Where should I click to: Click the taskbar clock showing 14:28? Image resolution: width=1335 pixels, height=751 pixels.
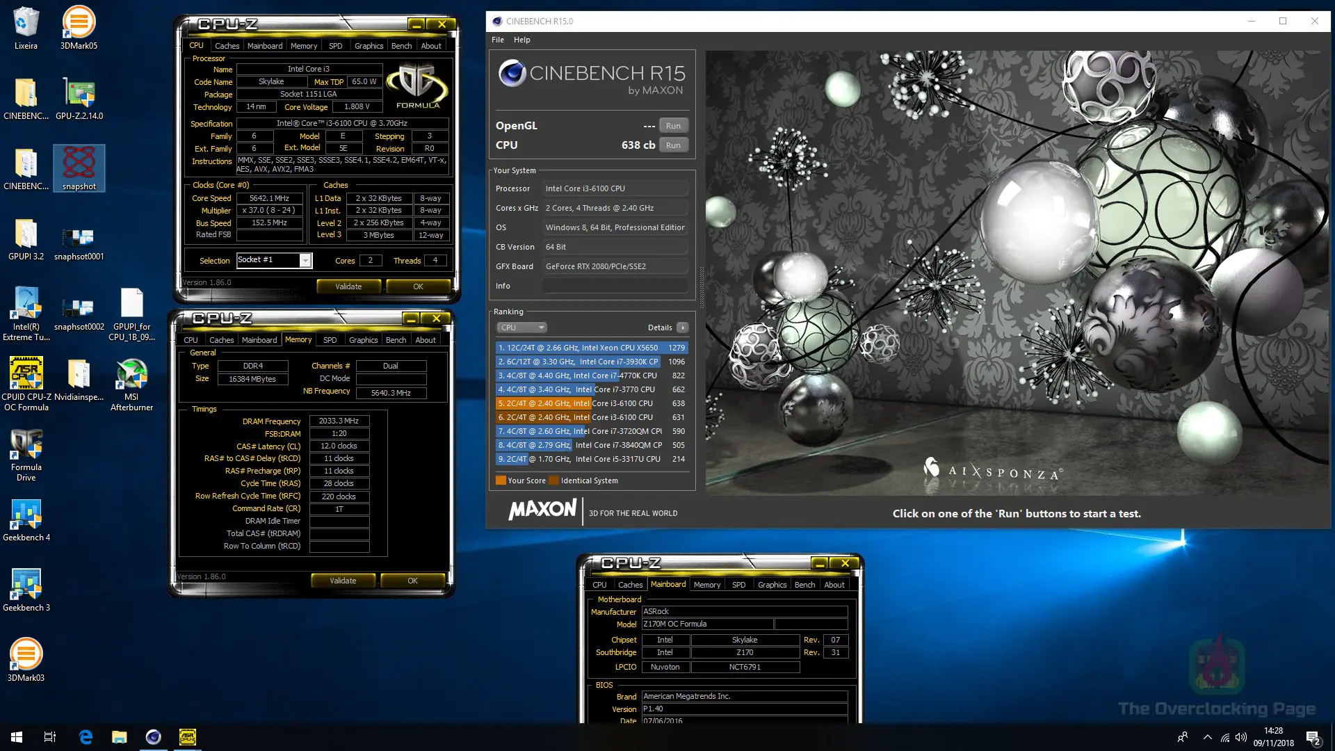(x=1273, y=737)
